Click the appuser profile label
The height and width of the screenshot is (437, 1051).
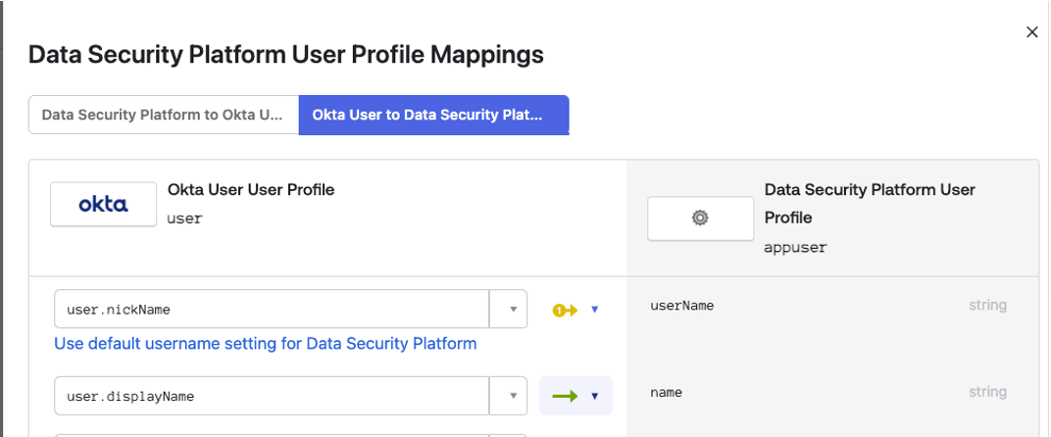click(795, 247)
